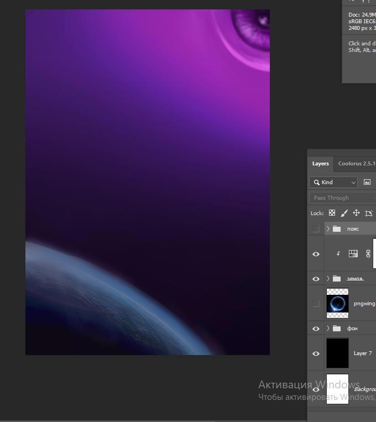Image resolution: width=376 pixels, height=422 pixels.
Task: Click lock transparent pixels icon
Action: [332, 213]
